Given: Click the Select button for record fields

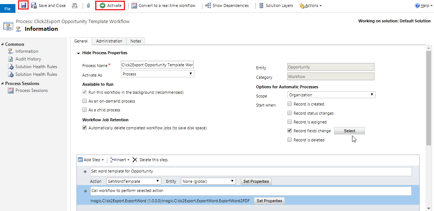Looking at the screenshot, I should point(349,131).
